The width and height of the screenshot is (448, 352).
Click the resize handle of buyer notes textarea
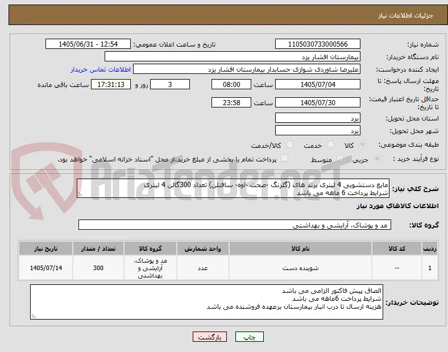click(x=34, y=316)
